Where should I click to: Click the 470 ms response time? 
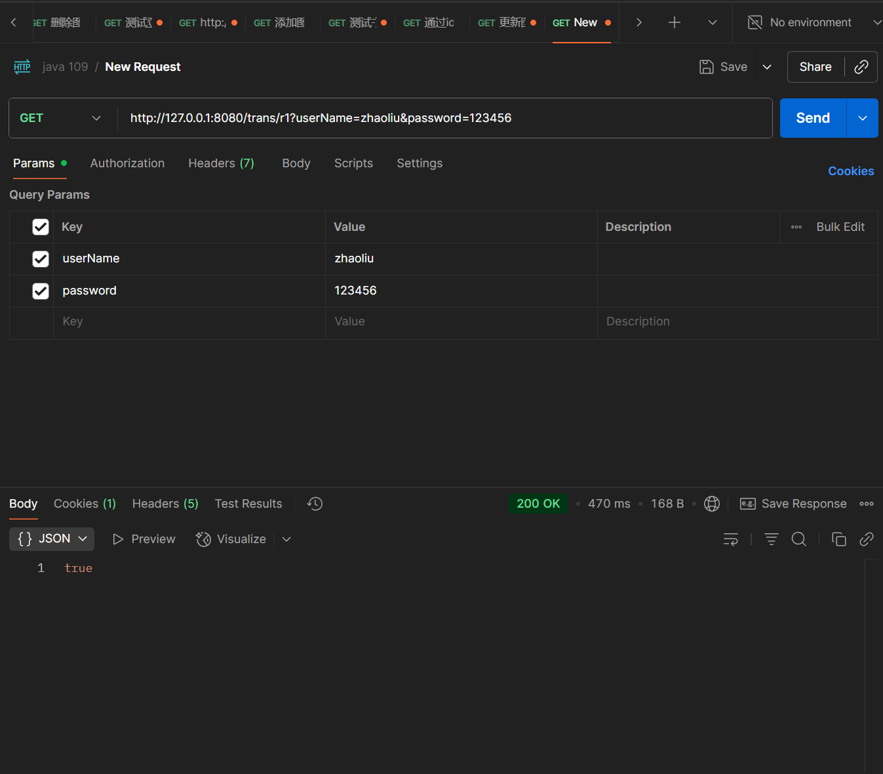609,504
